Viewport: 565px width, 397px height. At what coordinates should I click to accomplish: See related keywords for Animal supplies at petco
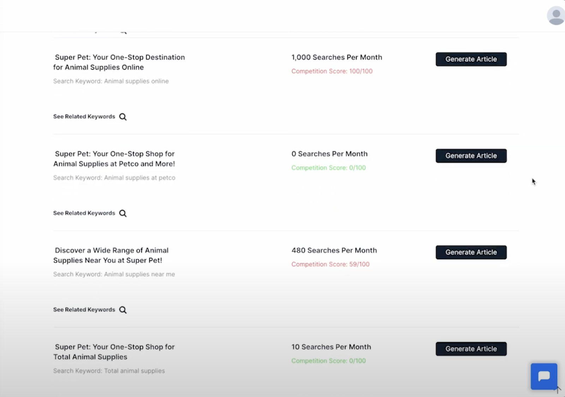click(x=84, y=213)
